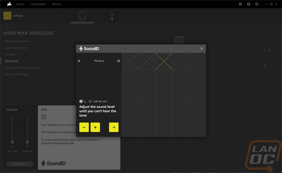This screenshot has height=173, width=282.
Task: Open Device Settings section
Action: (16, 74)
